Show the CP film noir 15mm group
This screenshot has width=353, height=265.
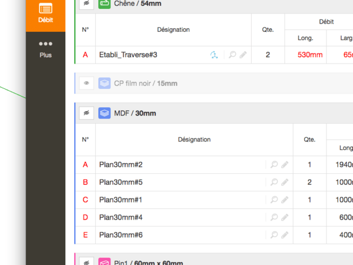click(86, 83)
